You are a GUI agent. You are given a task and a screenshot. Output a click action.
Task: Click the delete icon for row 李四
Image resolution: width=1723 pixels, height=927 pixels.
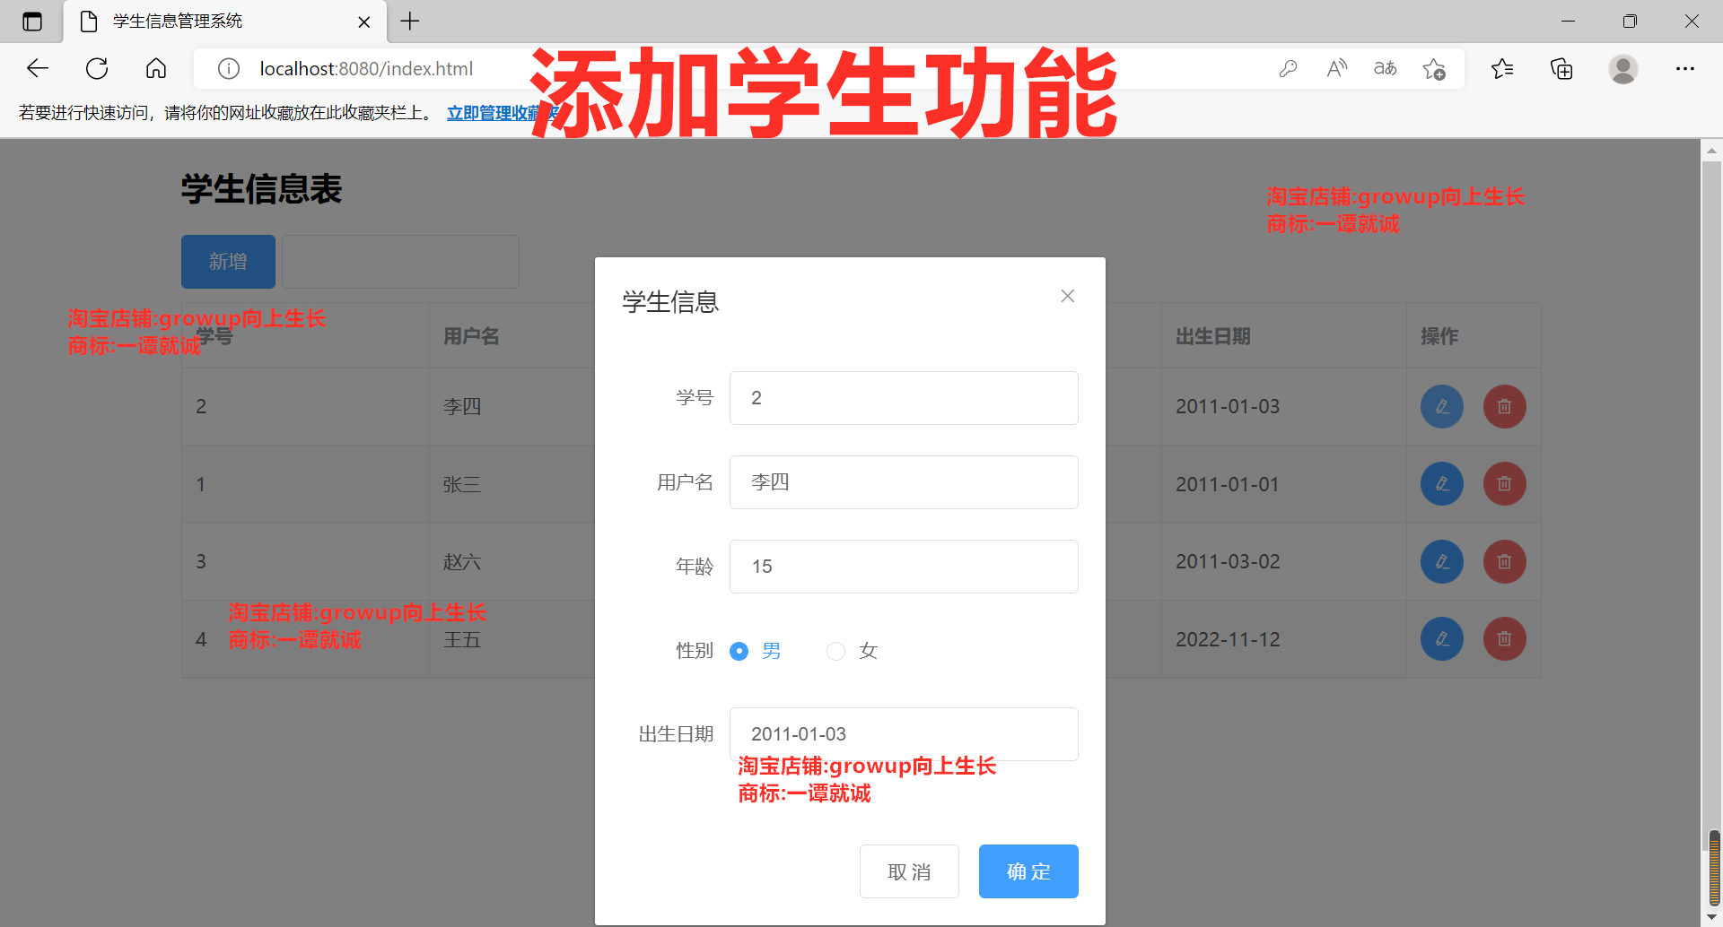tap(1505, 407)
